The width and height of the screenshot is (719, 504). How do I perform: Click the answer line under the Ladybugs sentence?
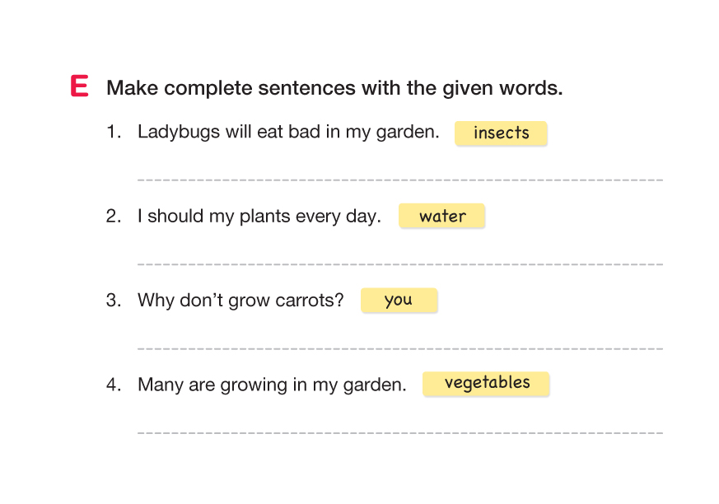[399, 179]
